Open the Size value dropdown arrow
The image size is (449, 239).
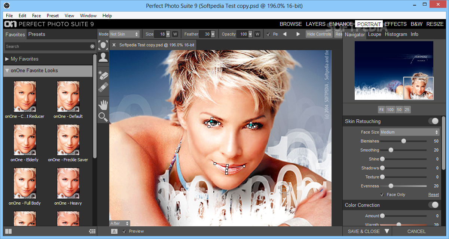168,34
